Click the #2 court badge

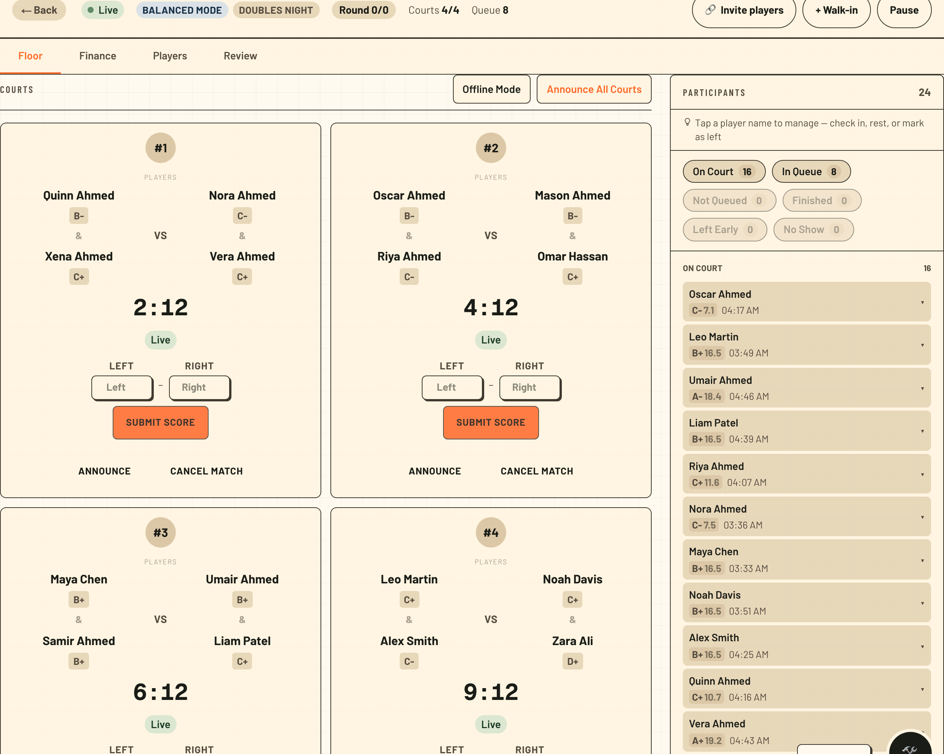point(491,148)
